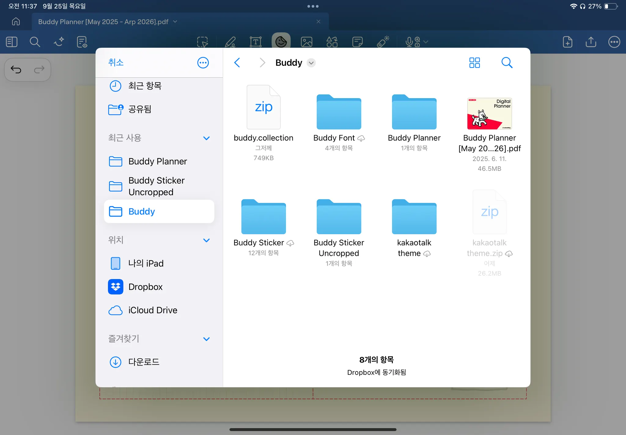Click the undo arrow button
Image resolution: width=626 pixels, height=435 pixels.
(16, 70)
